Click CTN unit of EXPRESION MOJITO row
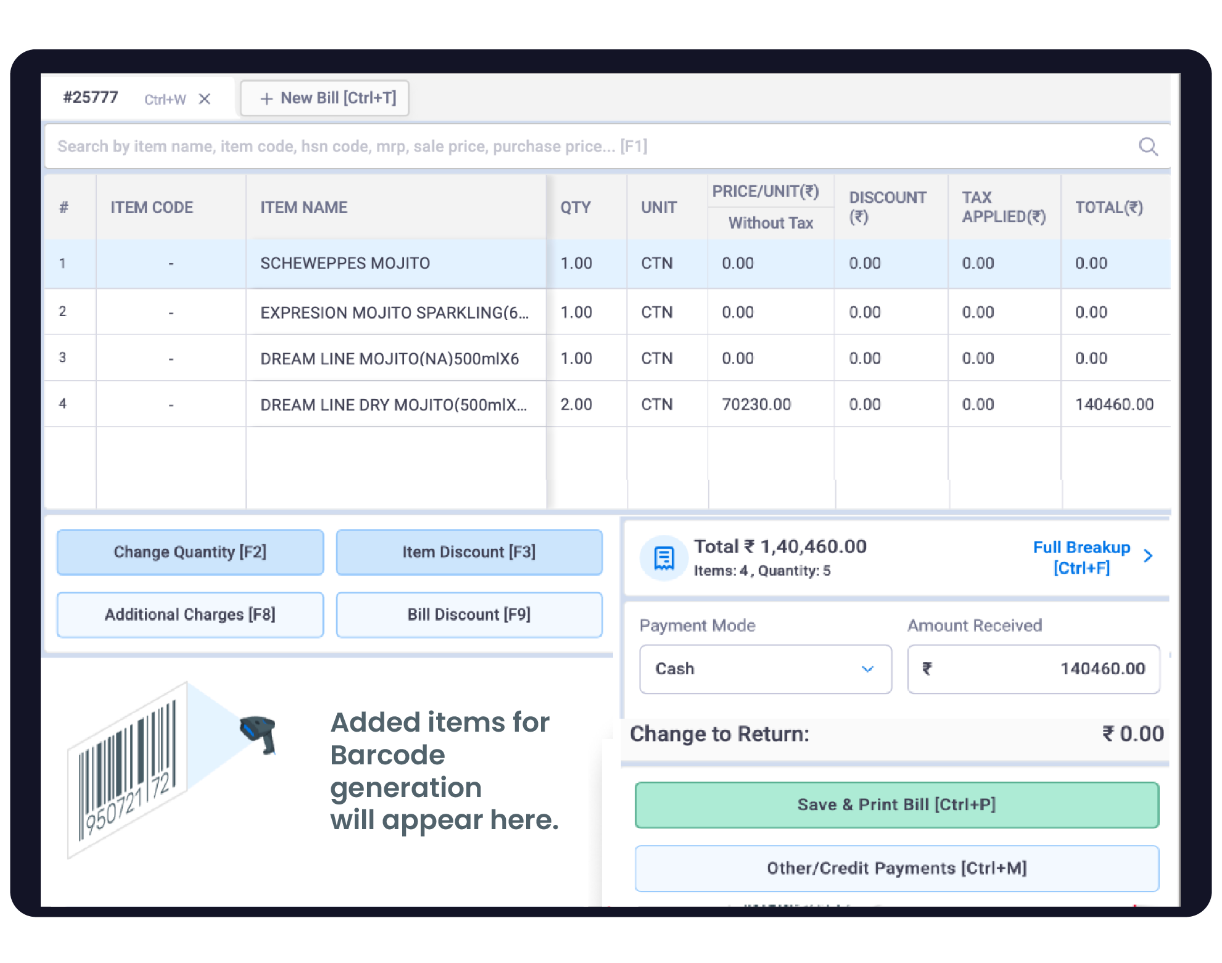 click(x=657, y=313)
